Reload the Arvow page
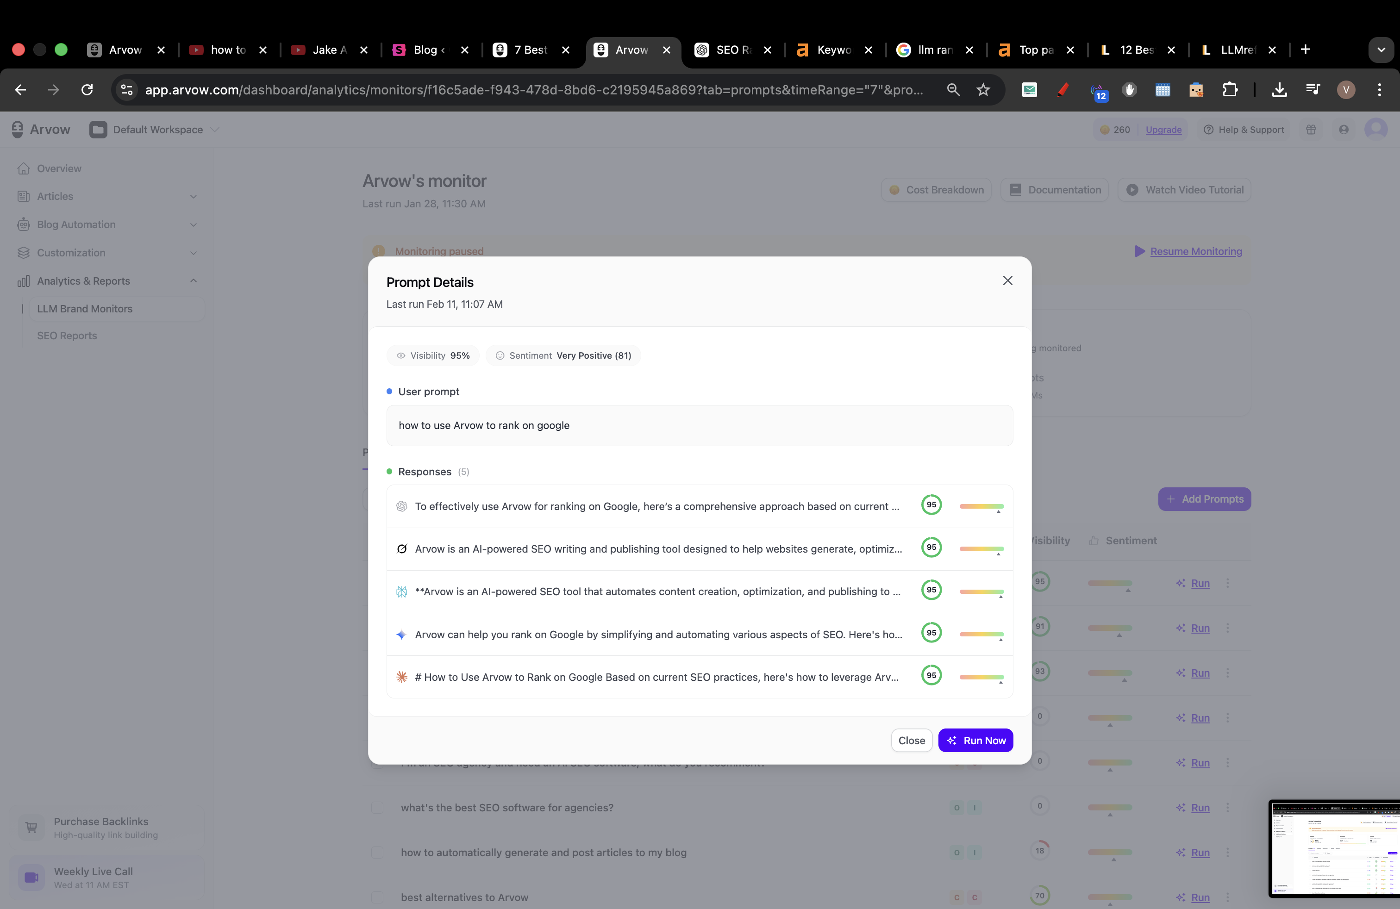 pyautogui.click(x=87, y=89)
